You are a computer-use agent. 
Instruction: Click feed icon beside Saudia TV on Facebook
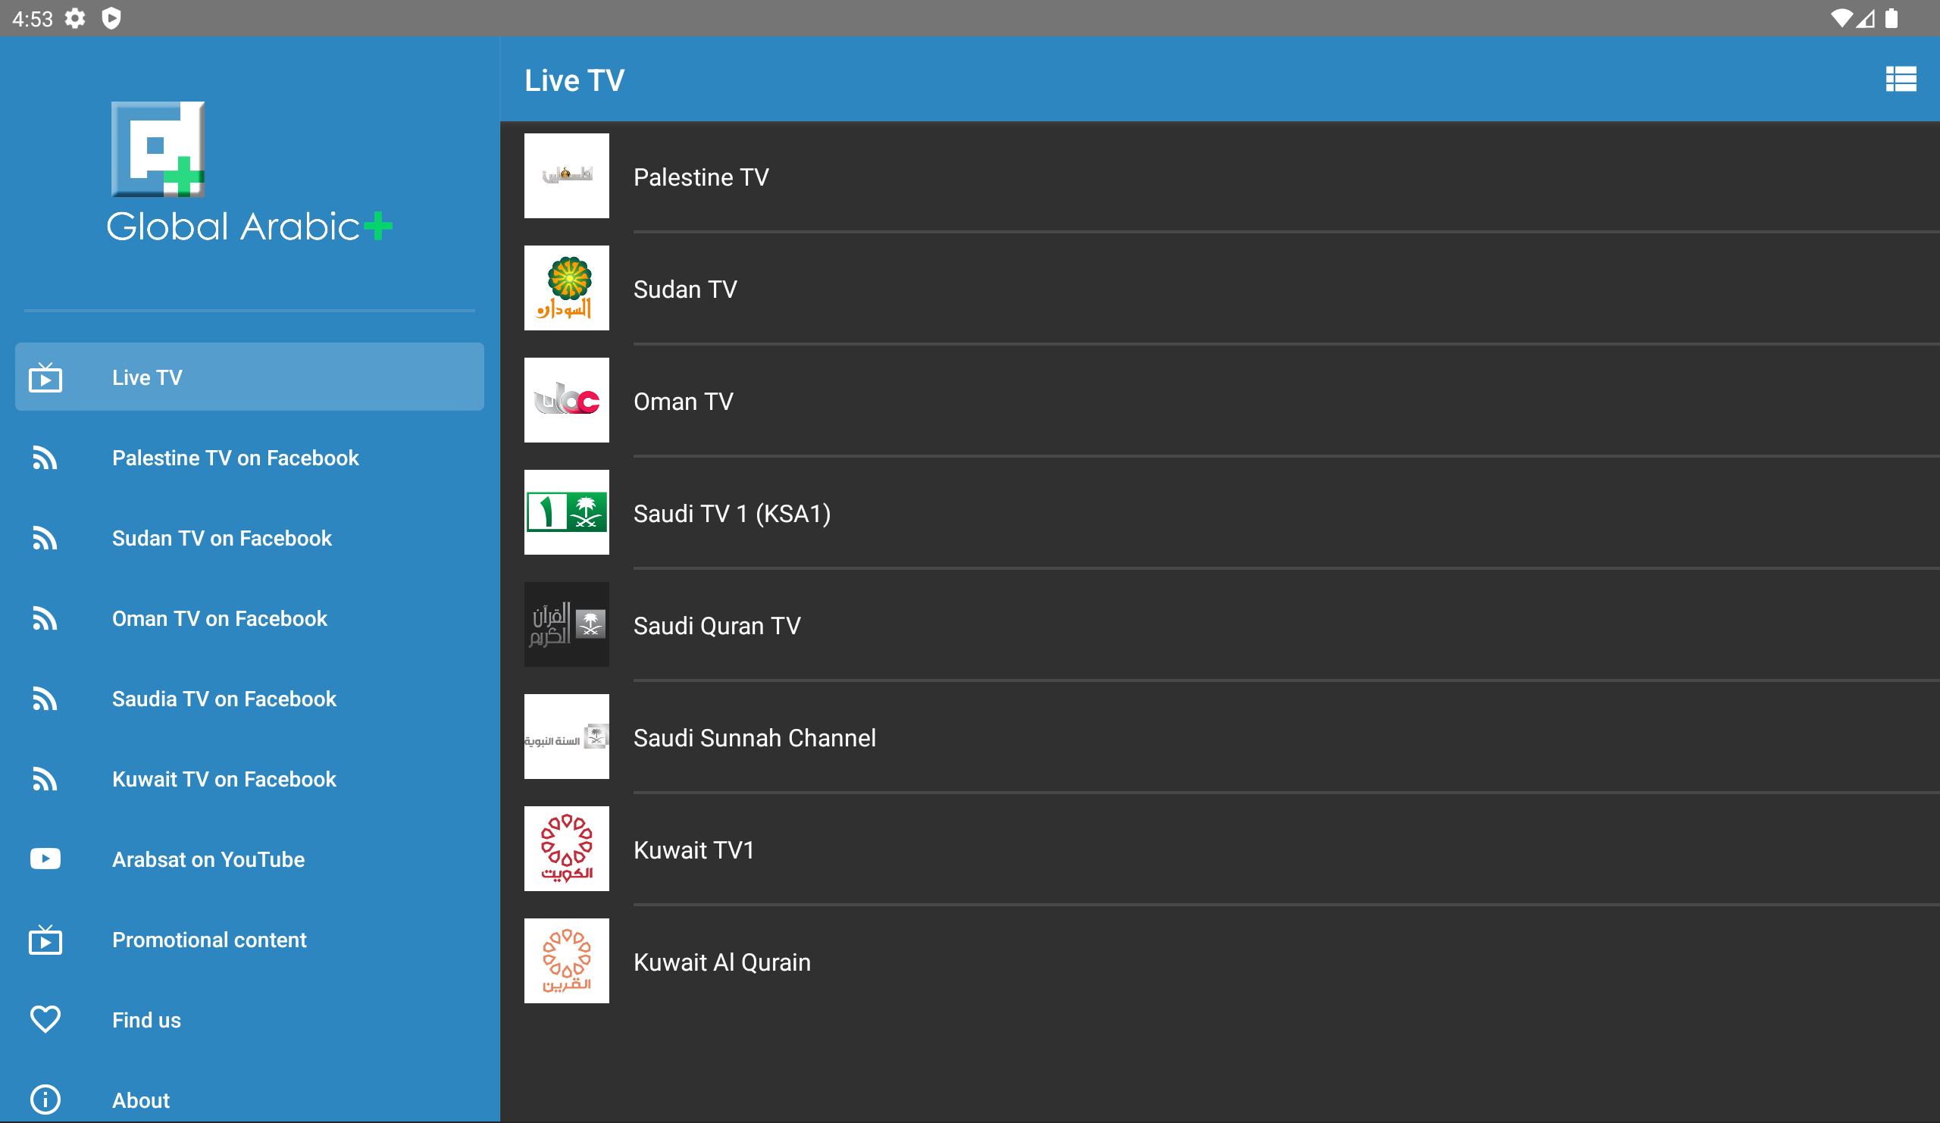(45, 699)
